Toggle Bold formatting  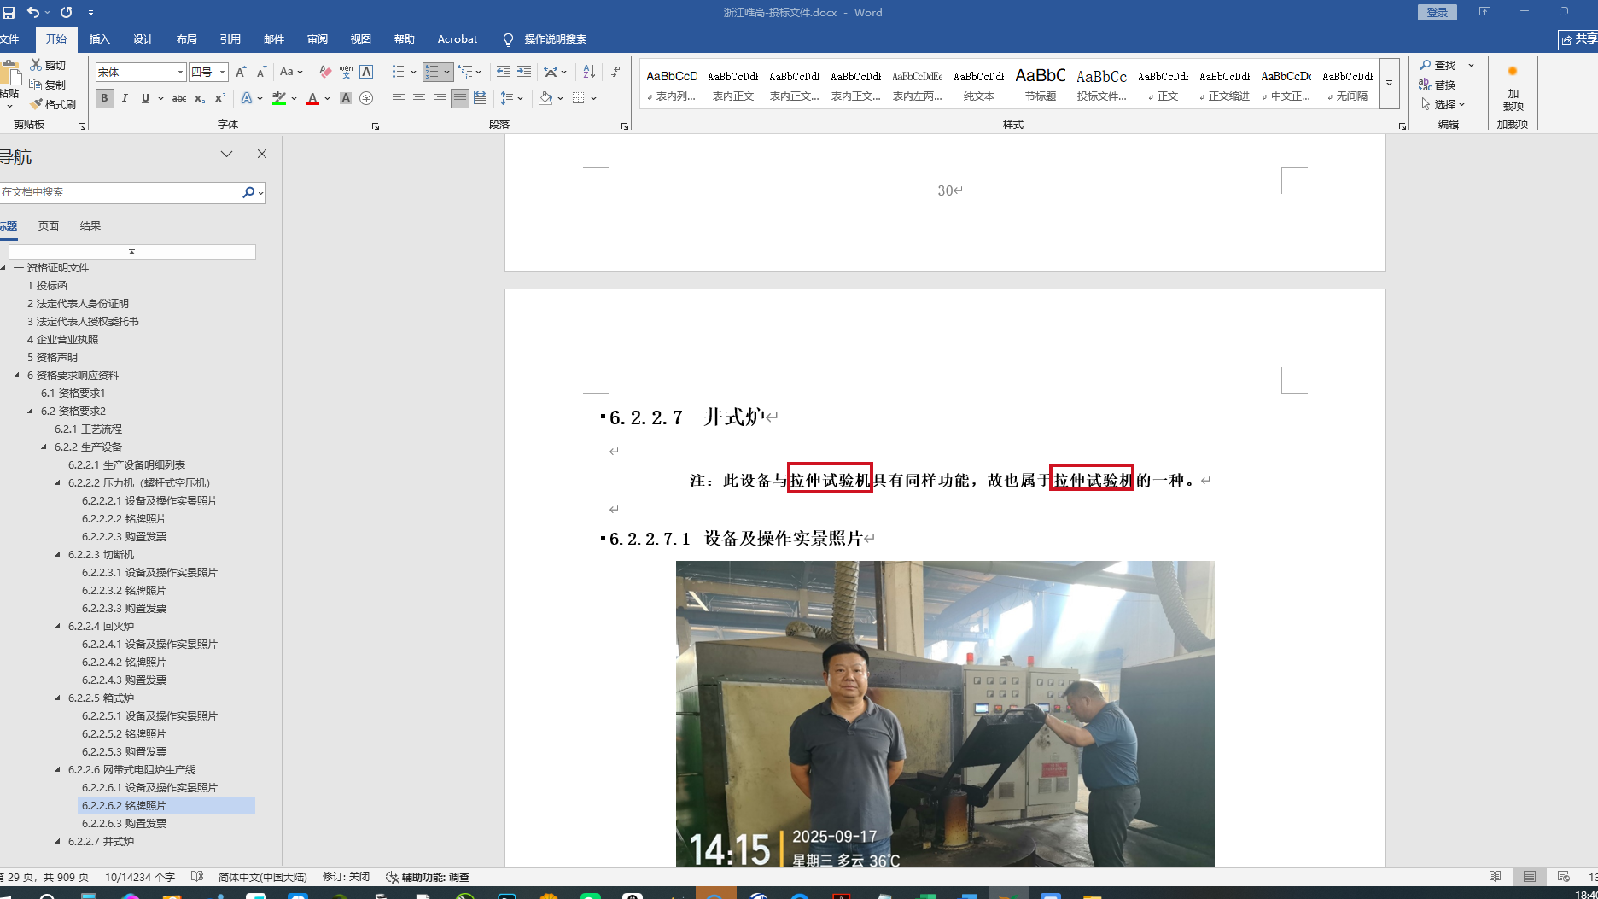[104, 98]
